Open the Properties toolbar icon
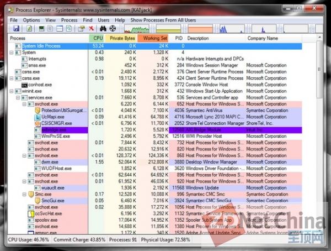 click(x=81, y=28)
